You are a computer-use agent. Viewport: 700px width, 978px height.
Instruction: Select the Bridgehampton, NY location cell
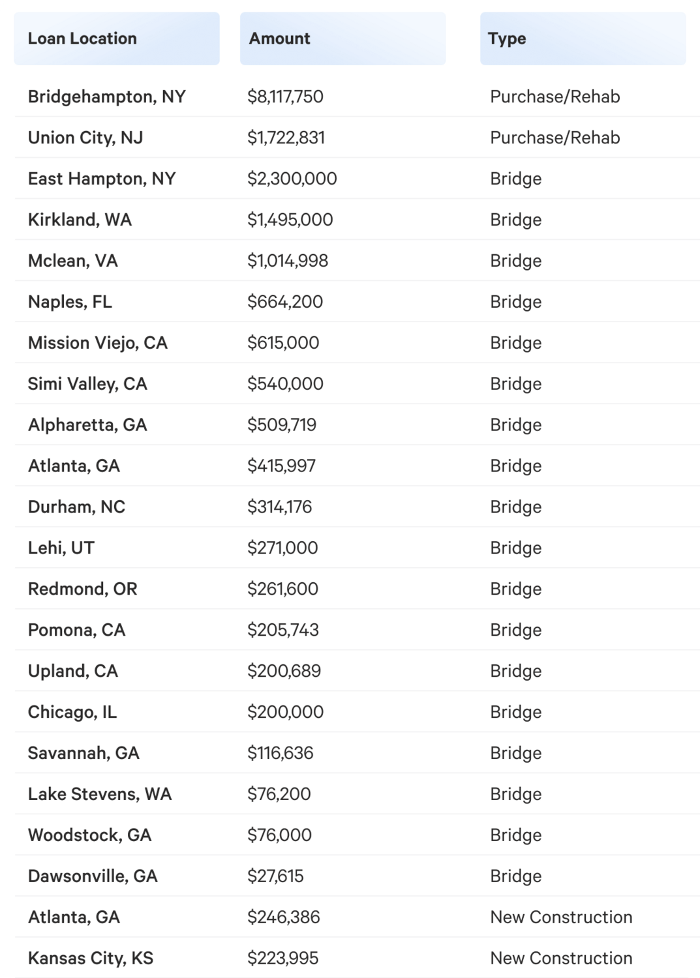pos(107,96)
